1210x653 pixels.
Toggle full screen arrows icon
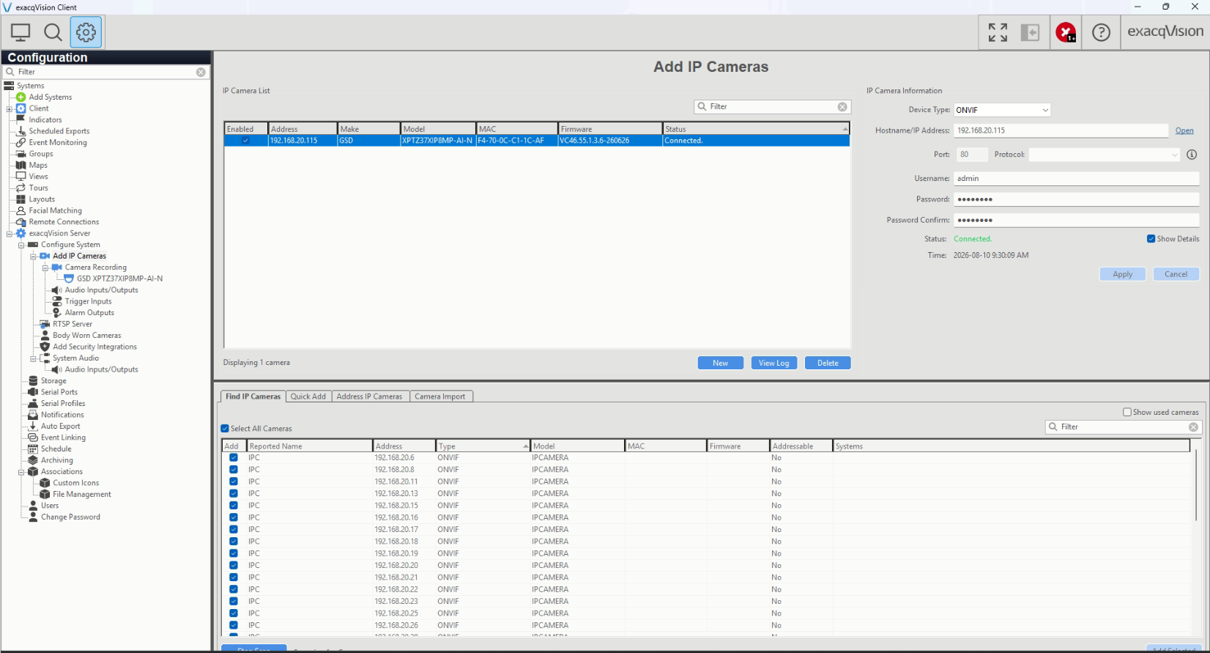tap(998, 32)
